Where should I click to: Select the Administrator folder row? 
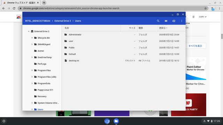tap(123, 35)
